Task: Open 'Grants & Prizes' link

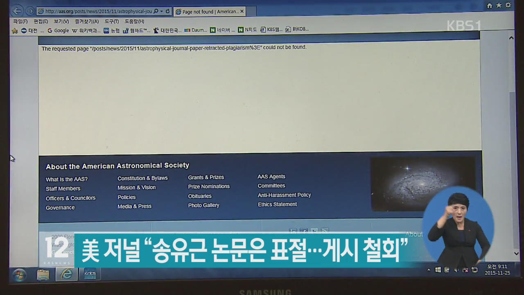Action: pyautogui.click(x=206, y=177)
